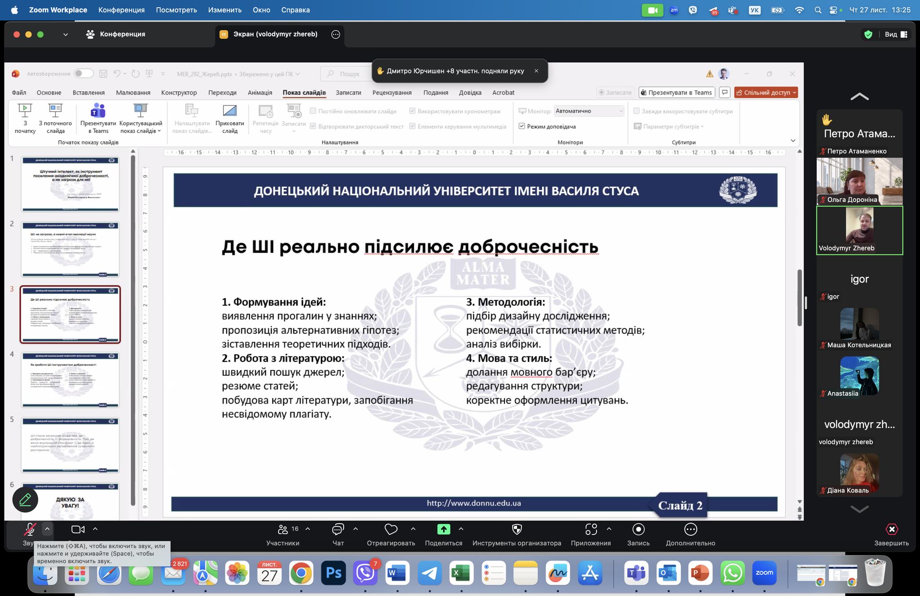Open the Host tools shield icon
Screen dimensions: 920x596
coord(517,529)
